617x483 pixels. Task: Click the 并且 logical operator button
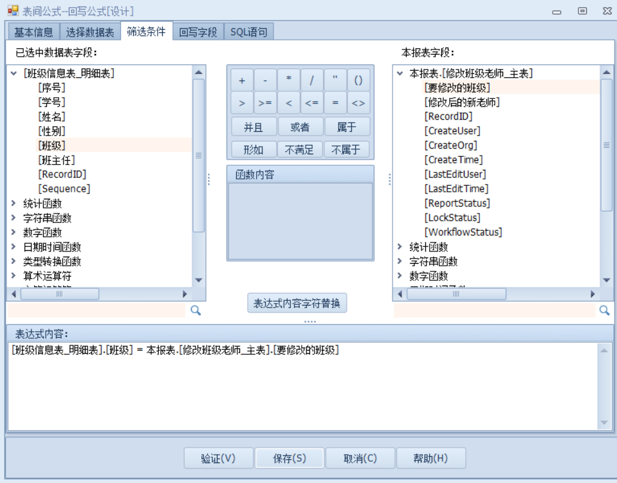coord(253,127)
